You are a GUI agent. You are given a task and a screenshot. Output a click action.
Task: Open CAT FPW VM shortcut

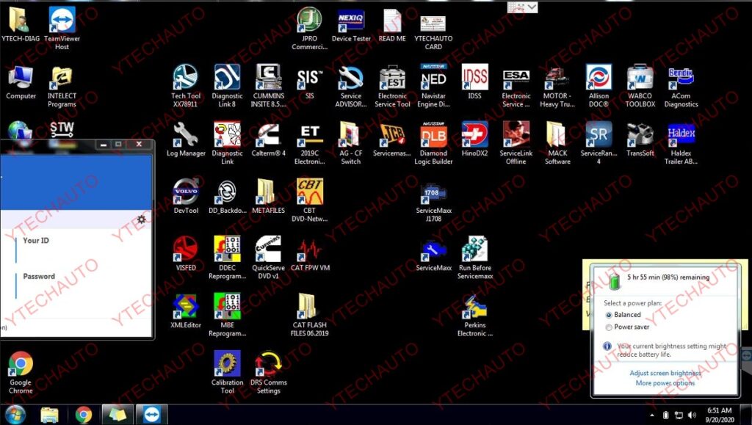[x=310, y=255]
